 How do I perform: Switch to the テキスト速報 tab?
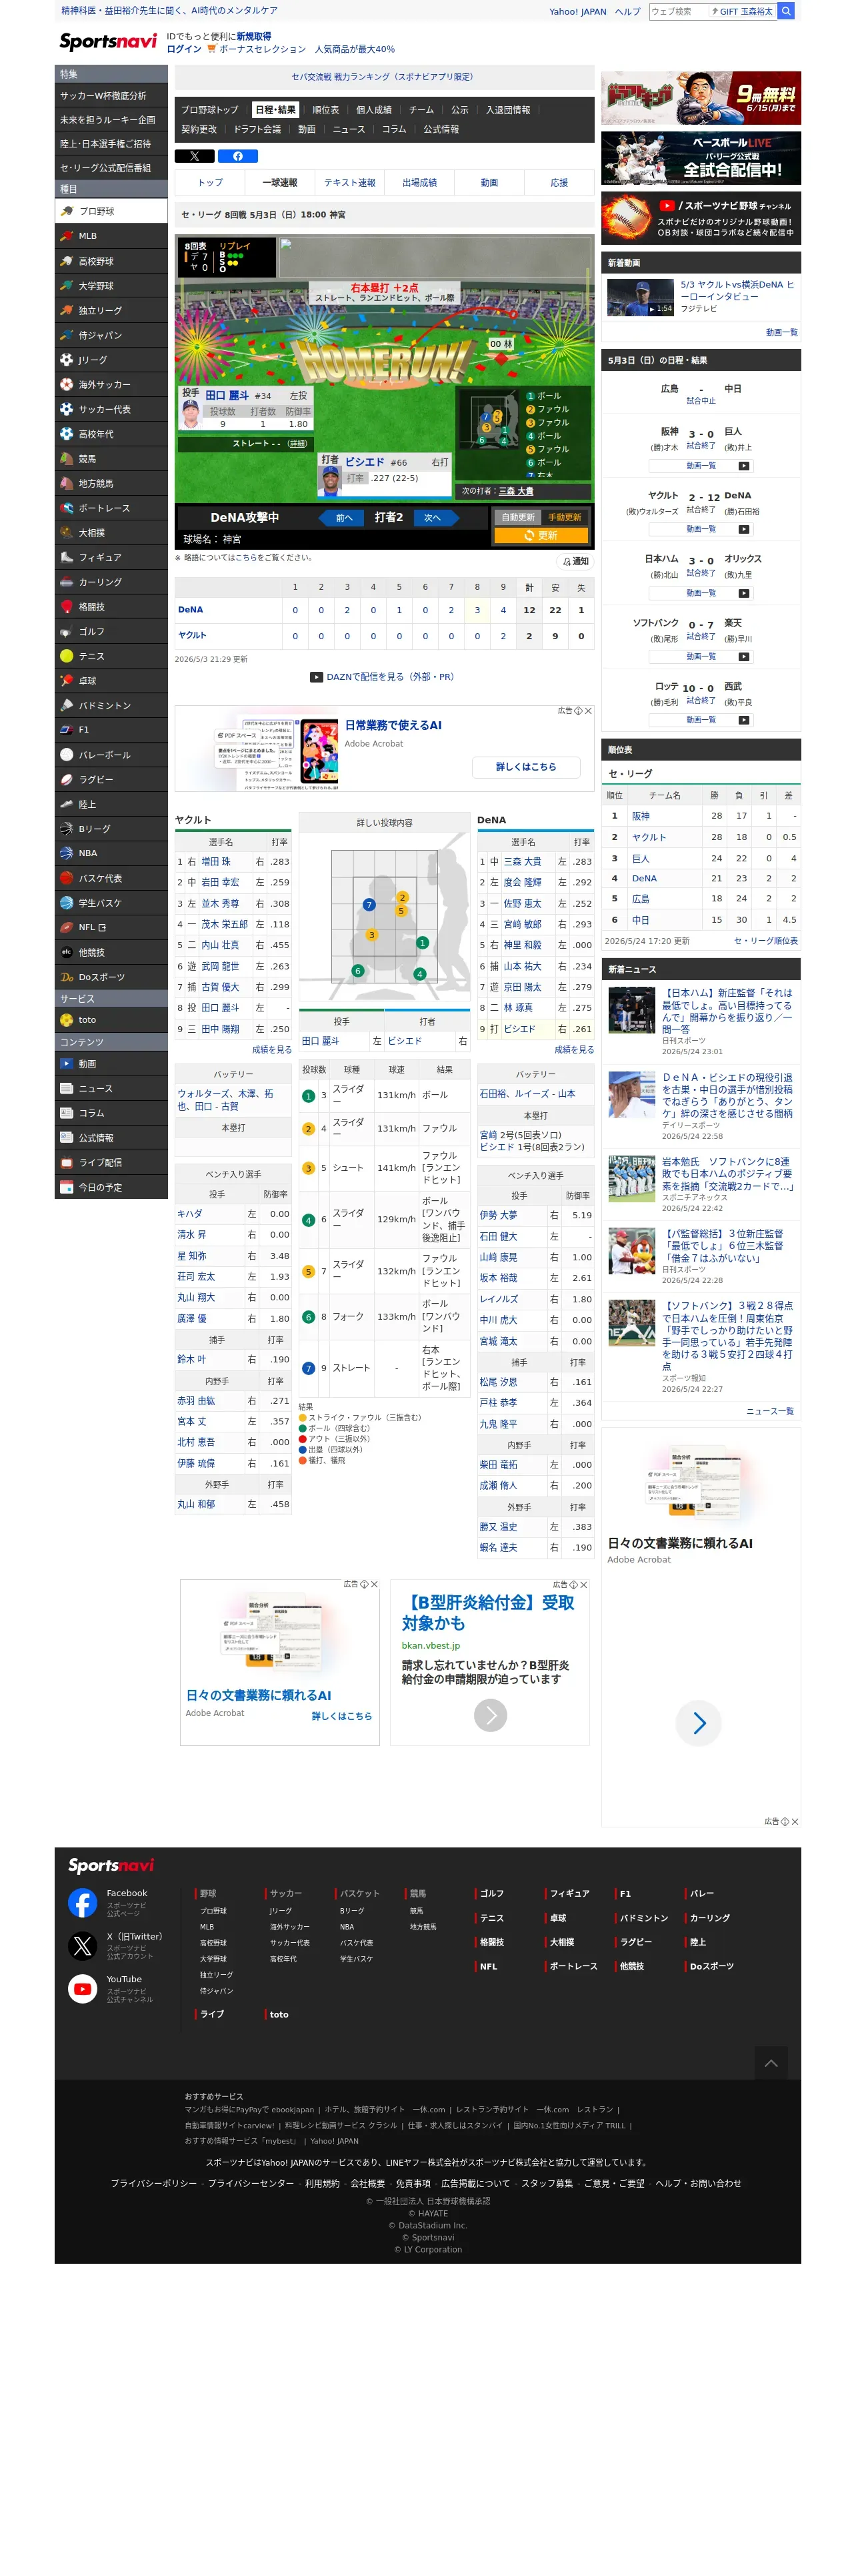click(x=350, y=183)
